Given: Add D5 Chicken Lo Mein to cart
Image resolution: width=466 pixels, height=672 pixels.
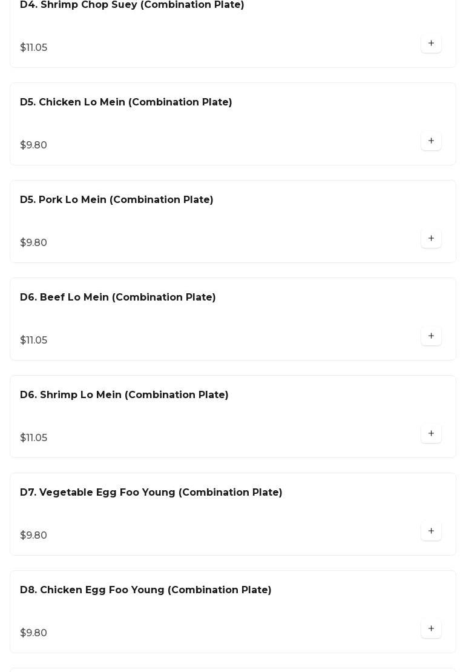Looking at the screenshot, I should (431, 141).
